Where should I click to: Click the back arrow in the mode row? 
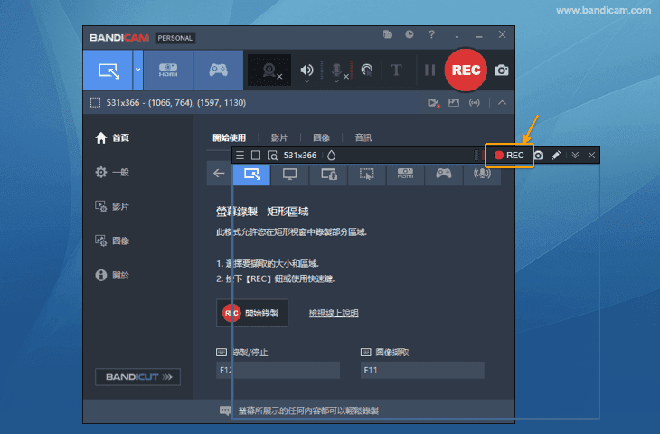[219, 173]
